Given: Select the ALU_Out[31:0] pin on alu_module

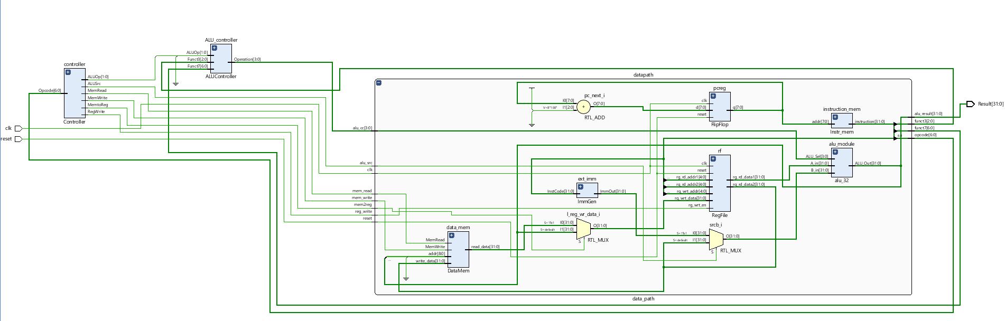Looking at the screenshot, I should click(x=868, y=164).
